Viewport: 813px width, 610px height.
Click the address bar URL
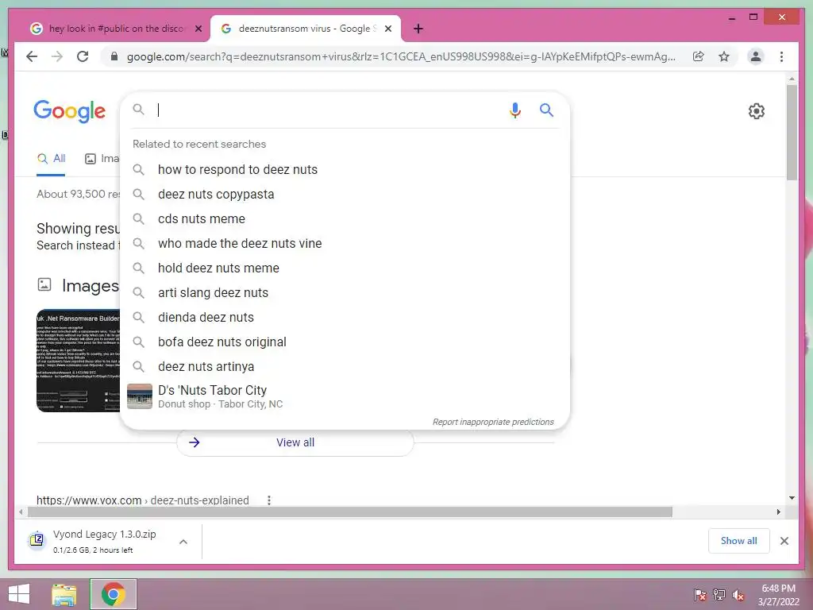click(401, 56)
